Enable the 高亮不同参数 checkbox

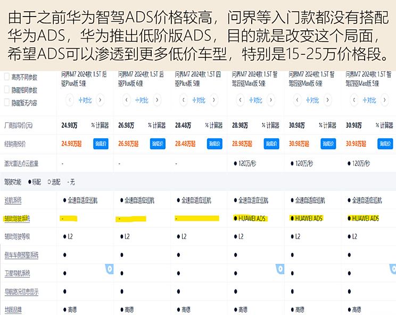coord(7,77)
